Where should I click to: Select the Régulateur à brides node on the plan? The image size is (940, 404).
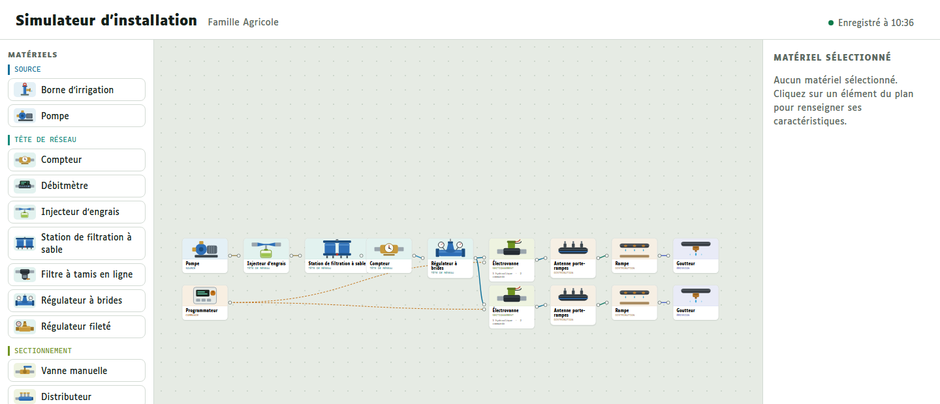(450, 258)
